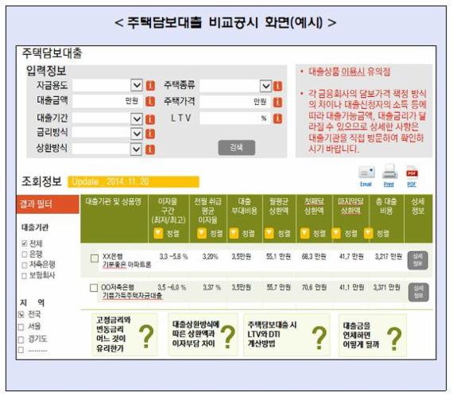Image resolution: width=453 pixels, height=396 pixels.
Task: Click info icon next to 주택가격
Action: pos(277,102)
